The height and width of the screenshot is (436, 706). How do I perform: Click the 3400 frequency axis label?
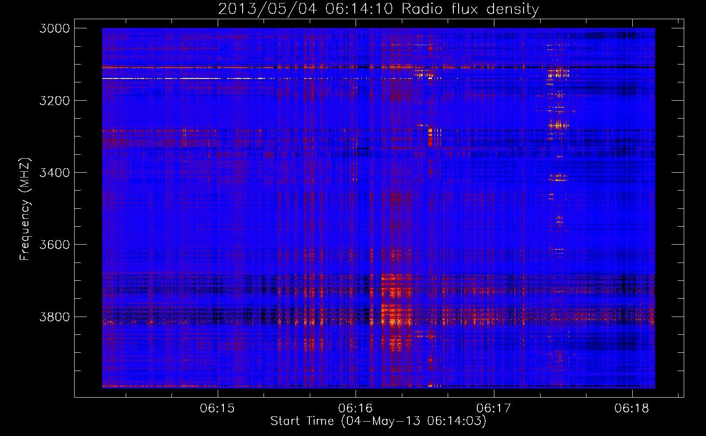coord(55,173)
